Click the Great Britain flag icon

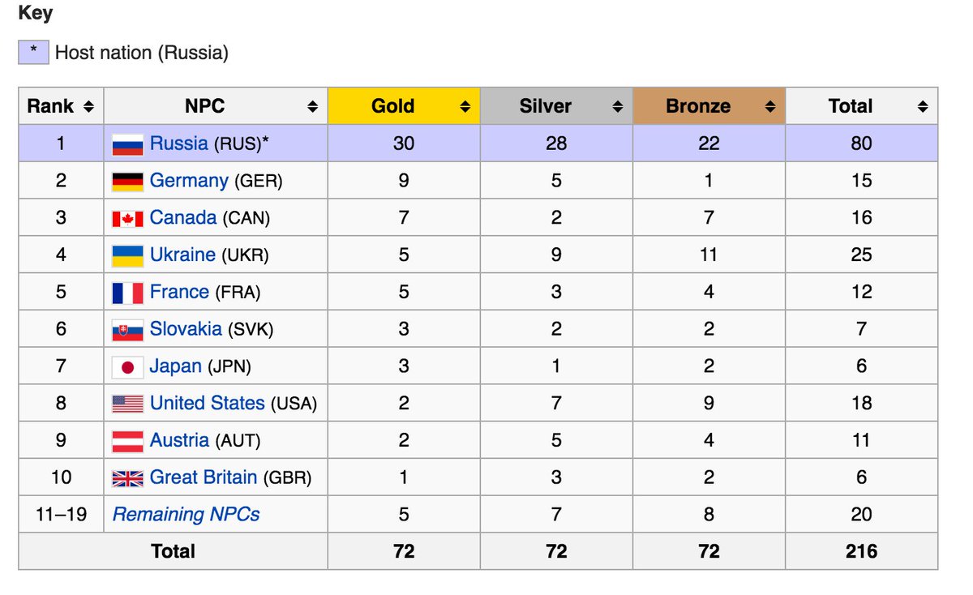pos(127,478)
